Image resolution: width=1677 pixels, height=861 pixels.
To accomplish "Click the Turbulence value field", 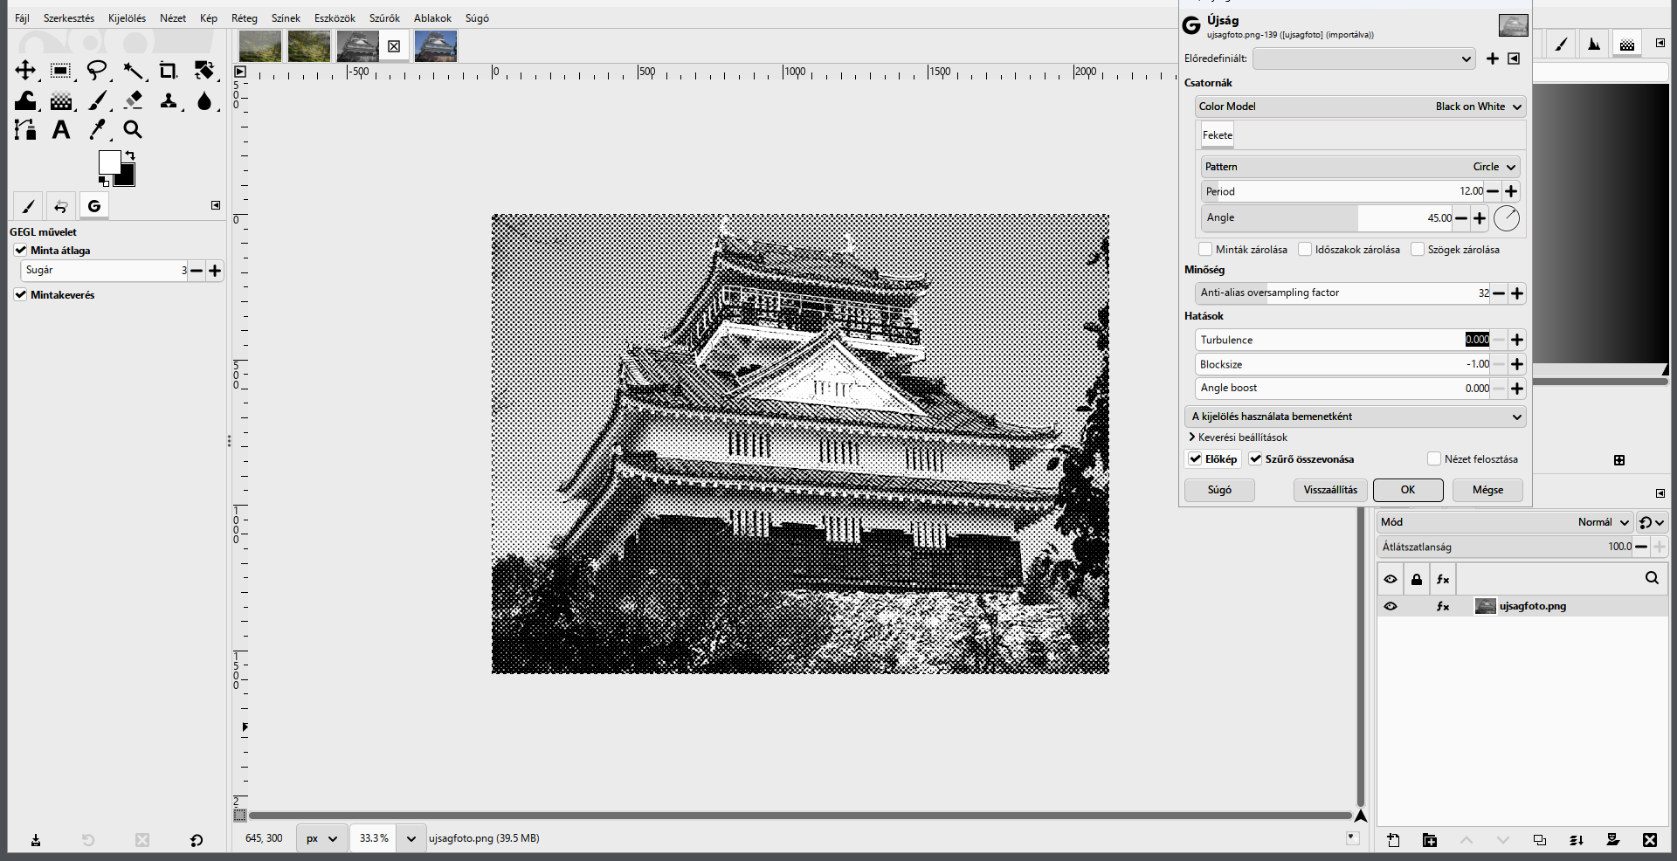I will (x=1477, y=340).
